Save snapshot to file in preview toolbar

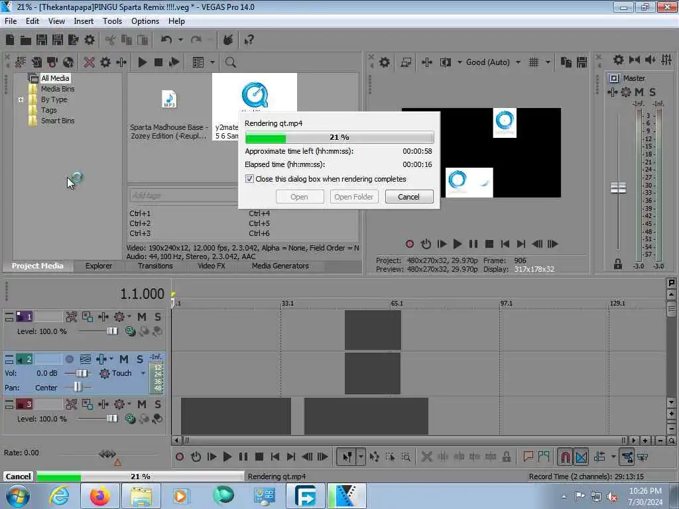pyautogui.click(x=582, y=62)
